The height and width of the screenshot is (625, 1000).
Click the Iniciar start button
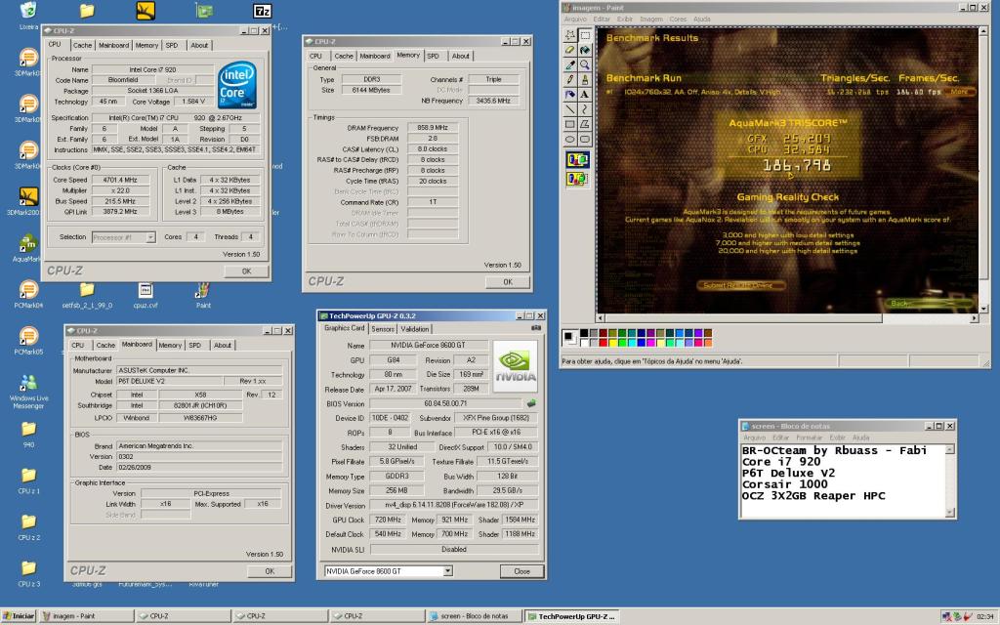tap(19, 616)
